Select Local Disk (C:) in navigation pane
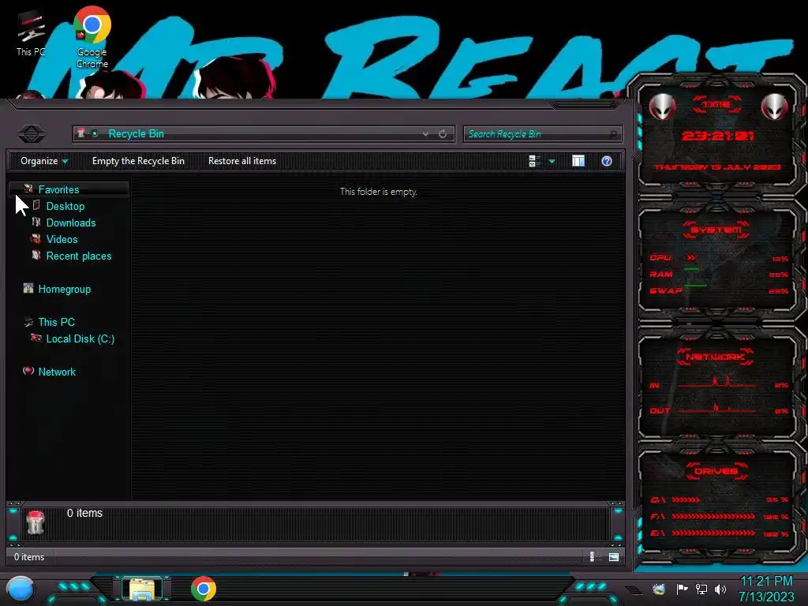This screenshot has height=606, width=808. click(x=80, y=339)
